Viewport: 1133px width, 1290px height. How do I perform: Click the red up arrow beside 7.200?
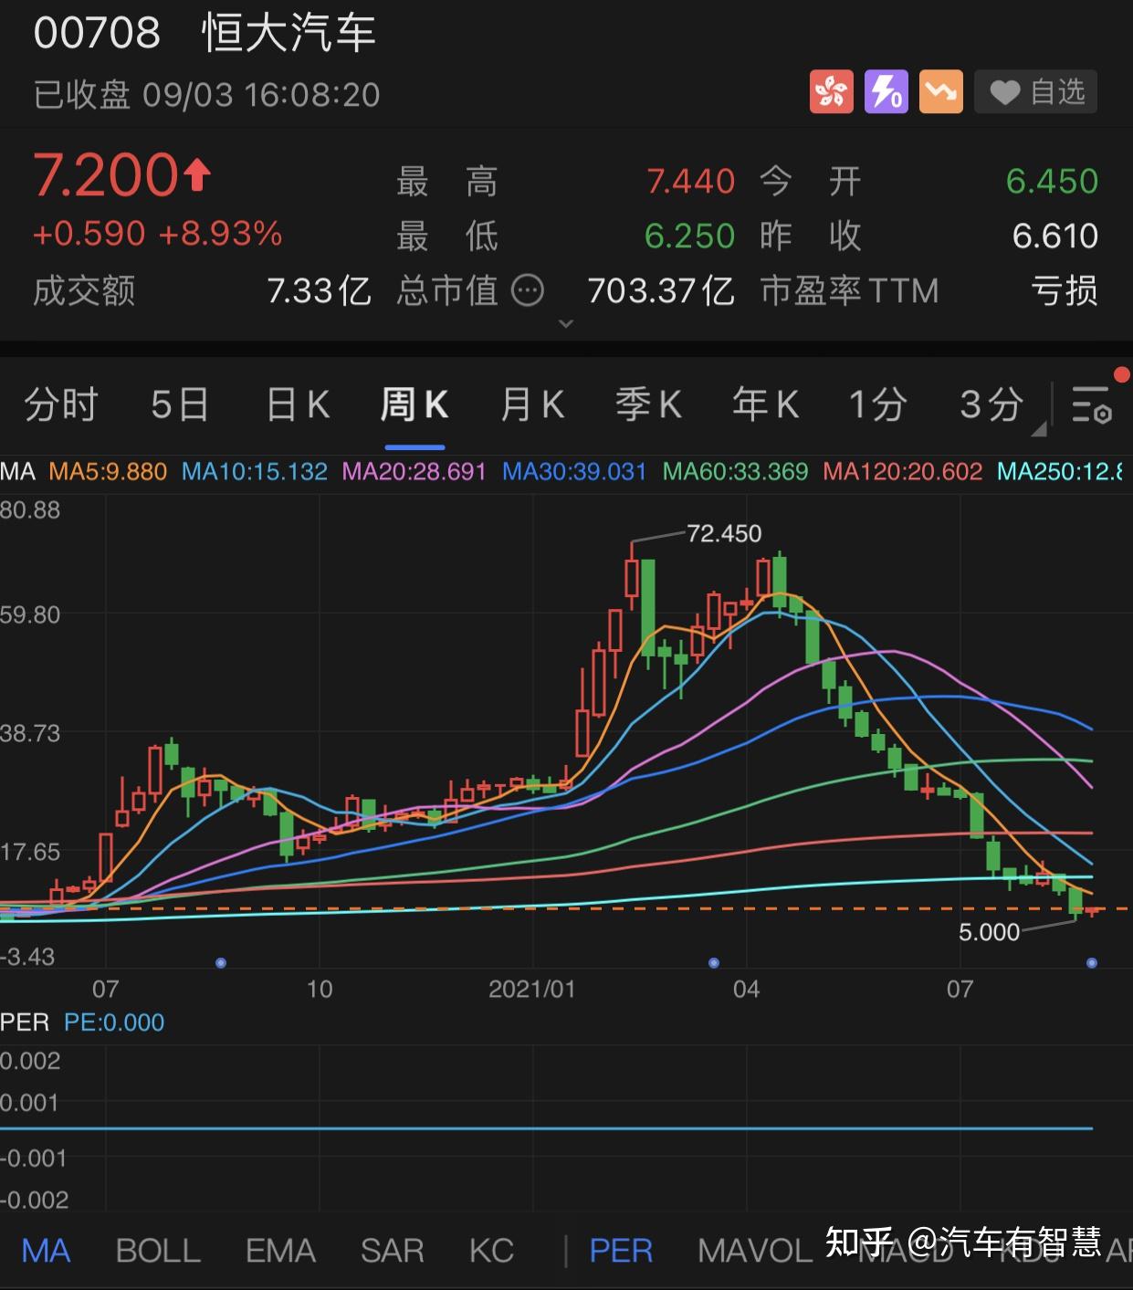(194, 173)
